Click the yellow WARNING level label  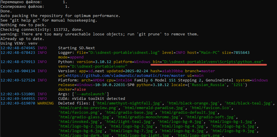[x=46, y=103]
